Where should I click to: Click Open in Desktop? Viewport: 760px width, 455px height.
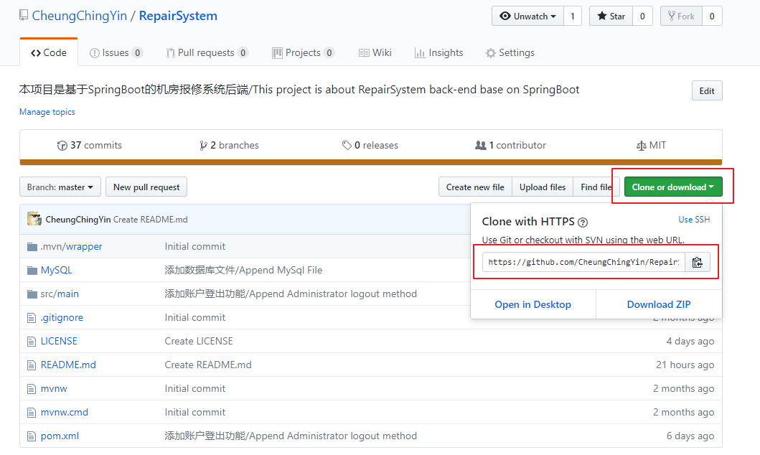533,305
